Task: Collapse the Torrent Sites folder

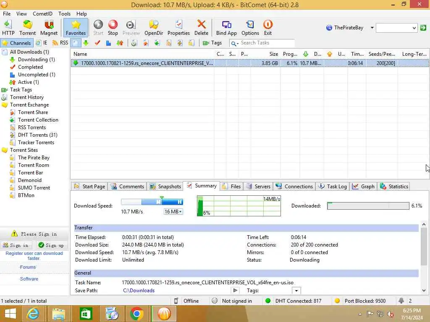Action: [4, 150]
